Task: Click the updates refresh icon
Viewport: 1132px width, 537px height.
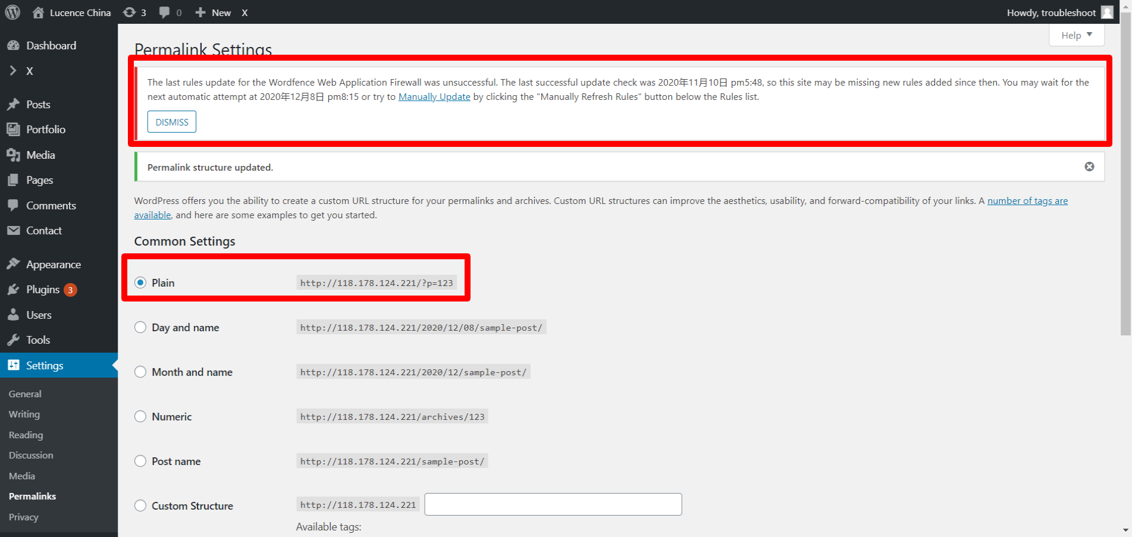Action: coord(128,12)
